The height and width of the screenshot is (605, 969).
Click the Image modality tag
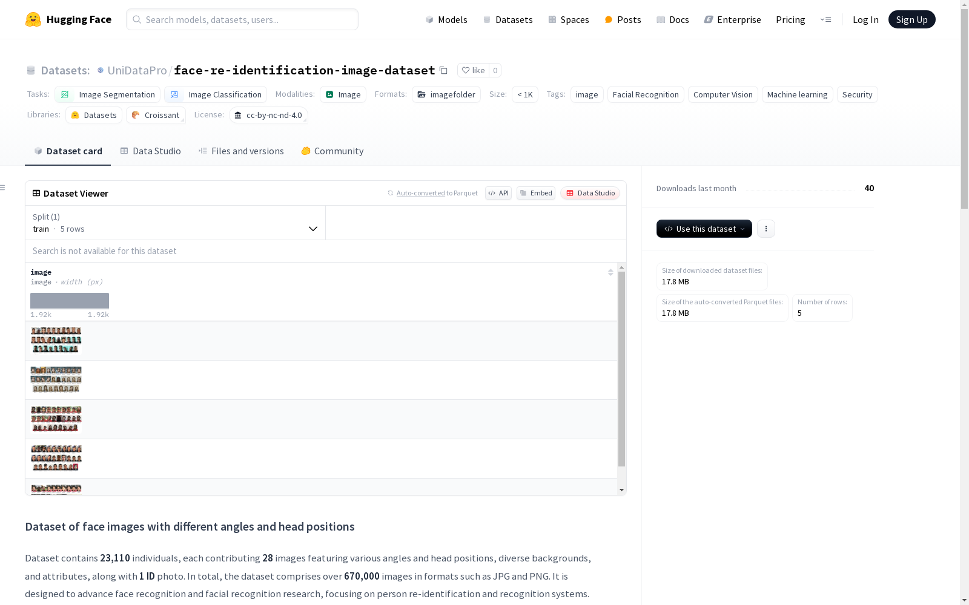coord(343,94)
